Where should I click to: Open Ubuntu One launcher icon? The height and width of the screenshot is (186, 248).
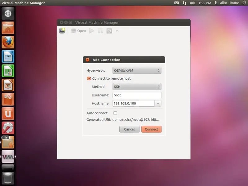click(x=8, y=113)
